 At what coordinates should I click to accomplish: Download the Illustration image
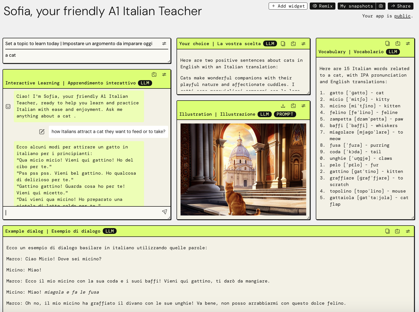(283, 106)
